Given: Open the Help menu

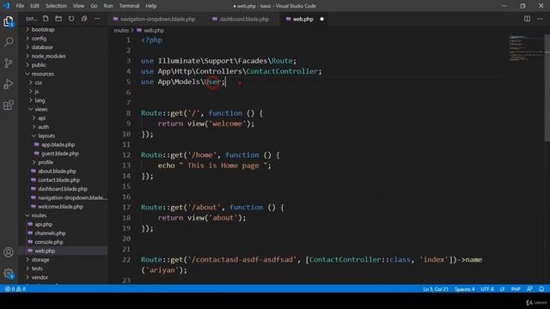Looking at the screenshot, I should point(151,6).
